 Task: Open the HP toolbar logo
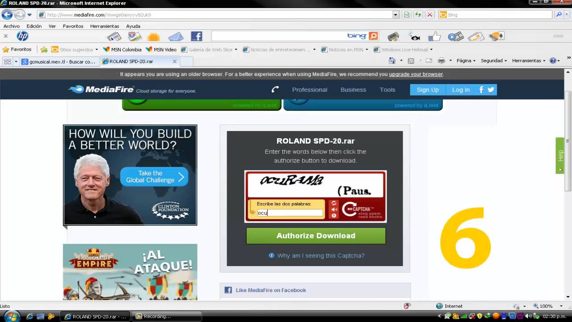click(x=22, y=36)
